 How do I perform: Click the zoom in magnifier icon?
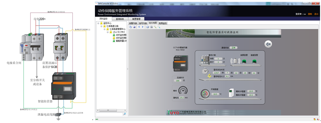click(155, 27)
